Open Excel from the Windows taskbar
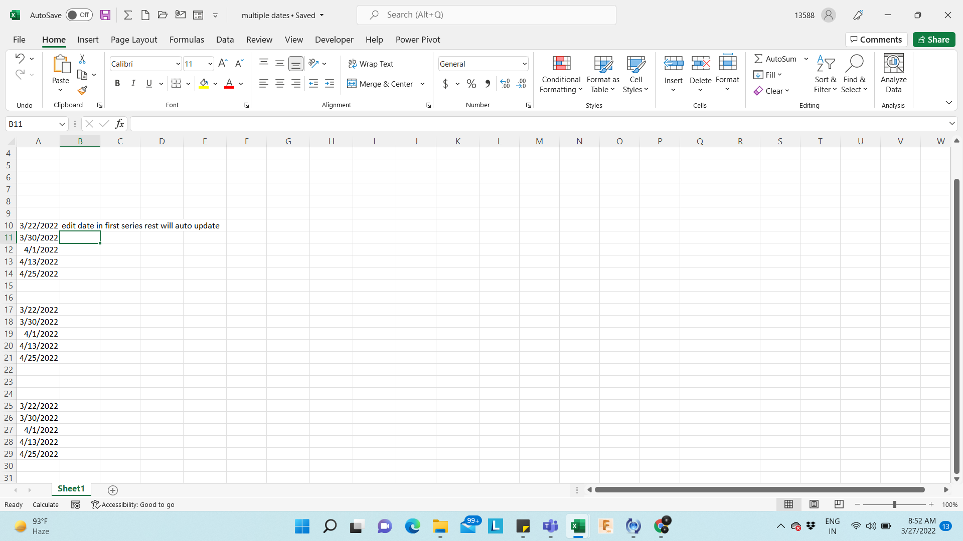Viewport: 963px width, 541px height. click(x=578, y=526)
